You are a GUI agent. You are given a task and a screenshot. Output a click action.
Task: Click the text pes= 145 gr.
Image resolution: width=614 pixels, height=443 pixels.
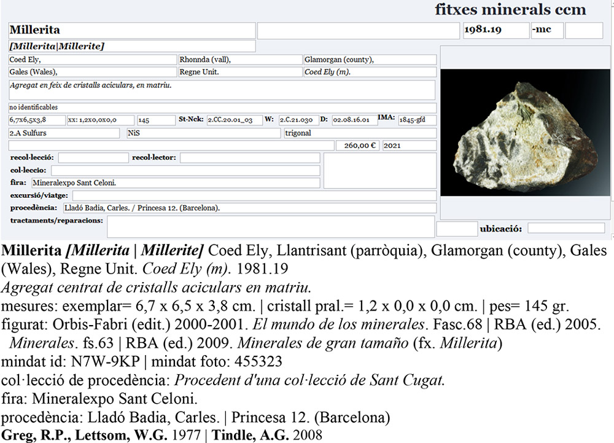[x=529, y=306]
